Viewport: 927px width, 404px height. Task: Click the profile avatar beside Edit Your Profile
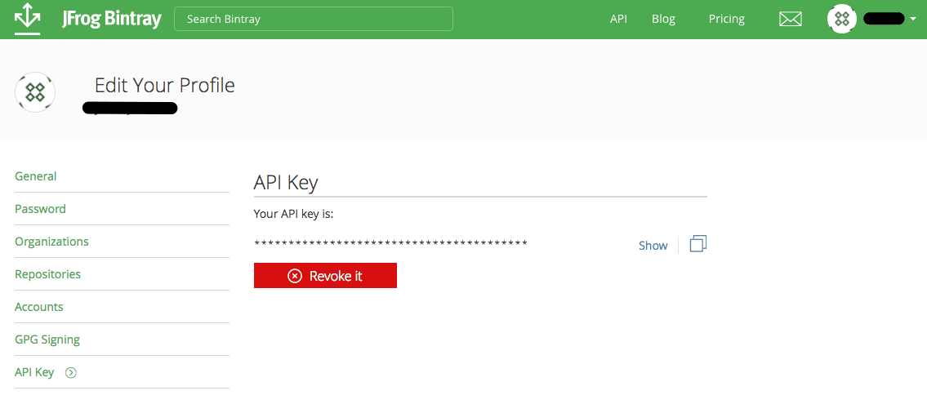(35, 92)
